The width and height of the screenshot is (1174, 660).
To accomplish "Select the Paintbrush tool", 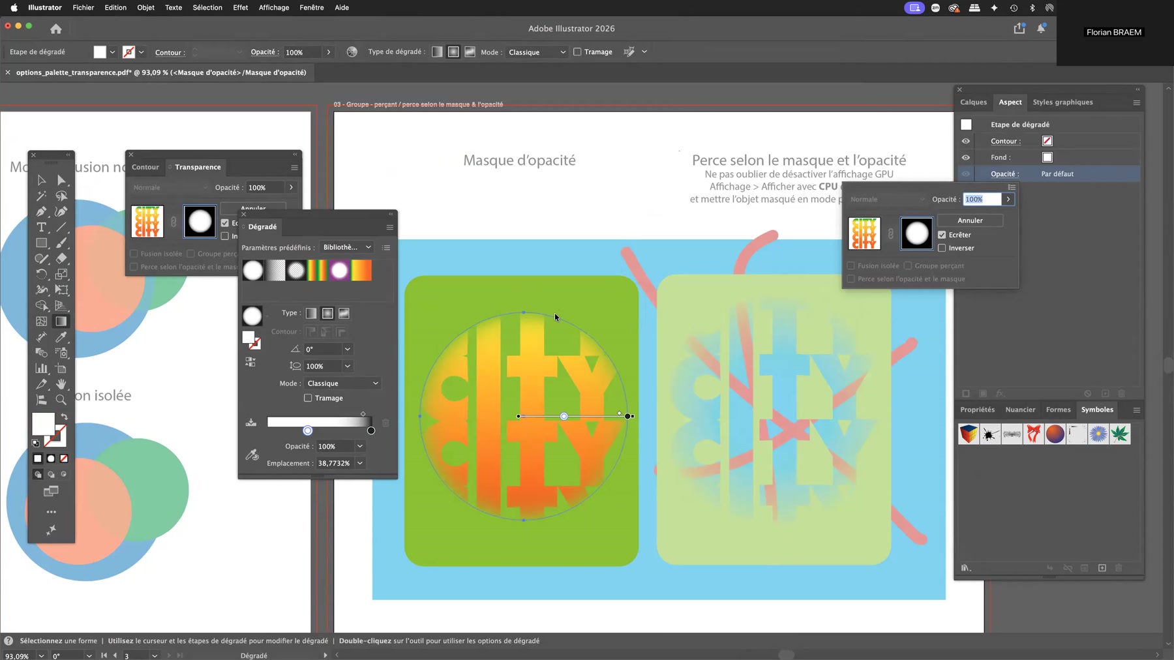I will coord(61,243).
